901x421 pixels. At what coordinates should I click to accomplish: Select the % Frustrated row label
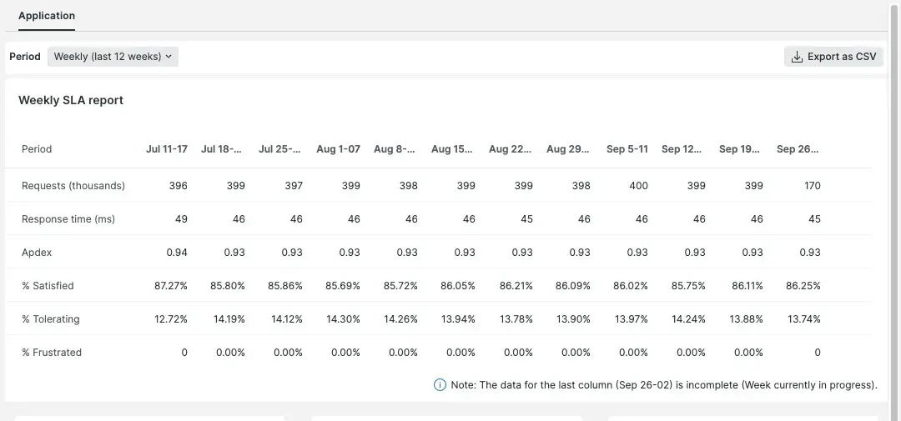coord(52,353)
